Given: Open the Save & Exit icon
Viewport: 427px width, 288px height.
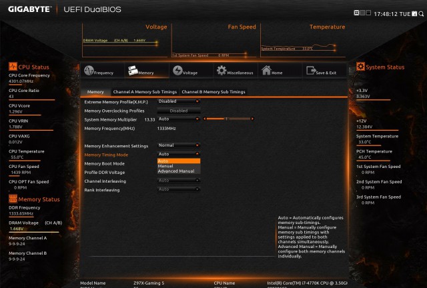Looking at the screenshot, I should [311, 71].
